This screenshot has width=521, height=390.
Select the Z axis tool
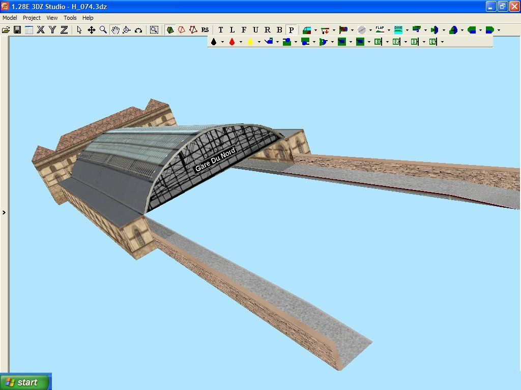pos(64,30)
